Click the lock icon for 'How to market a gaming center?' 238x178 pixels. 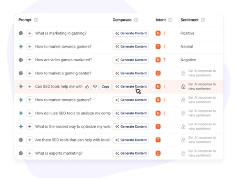(x=183, y=73)
